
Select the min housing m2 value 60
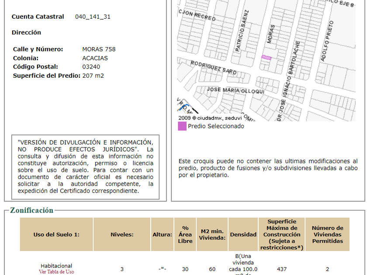(212, 269)
